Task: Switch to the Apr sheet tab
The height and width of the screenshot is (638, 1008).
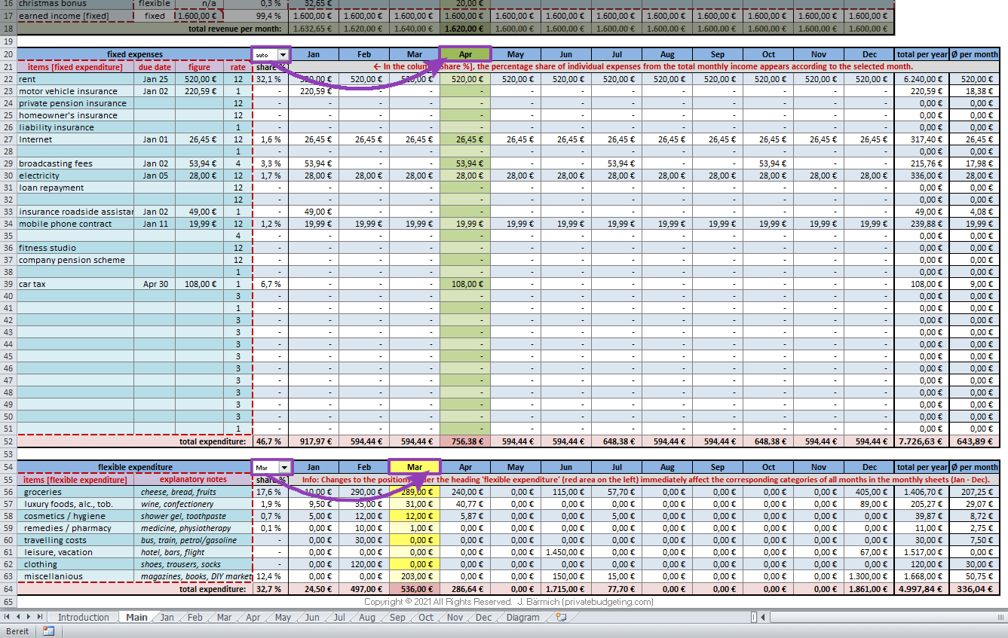Action: pyautogui.click(x=253, y=618)
